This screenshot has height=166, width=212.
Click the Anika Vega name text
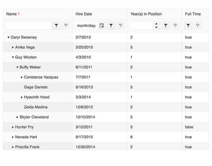coord(25,47)
